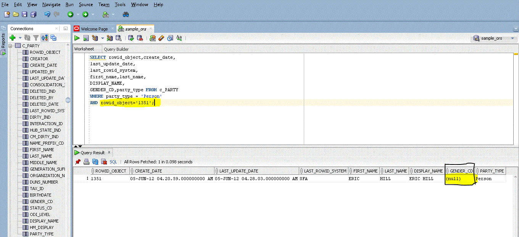Click the green Forward navigation arrow
Image resolution: width=519 pixels, height=237 pixels.
pos(85,14)
